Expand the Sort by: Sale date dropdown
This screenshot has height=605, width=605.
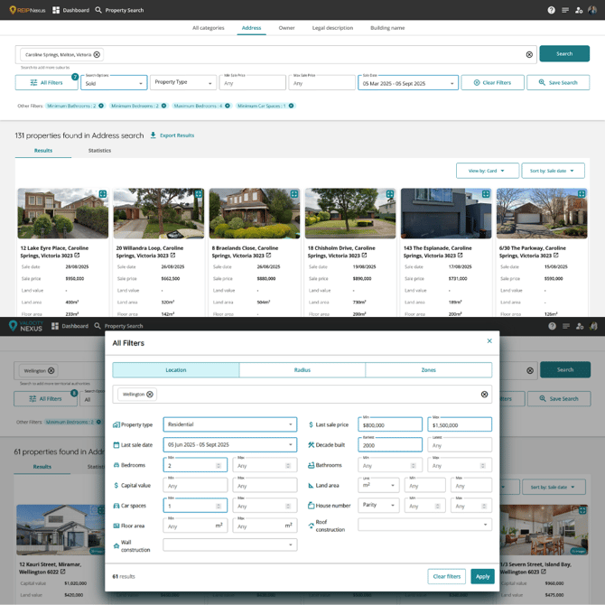pos(552,171)
